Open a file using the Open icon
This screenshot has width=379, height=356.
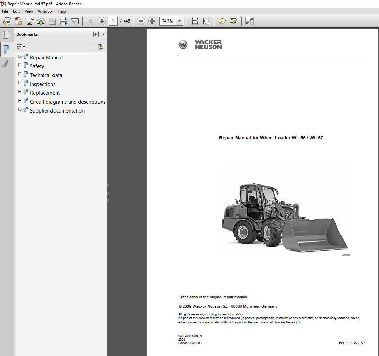[6, 21]
